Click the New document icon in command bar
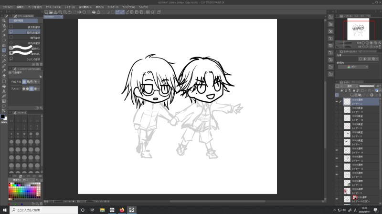Screen dimensions: 382x214 click(46, 12)
